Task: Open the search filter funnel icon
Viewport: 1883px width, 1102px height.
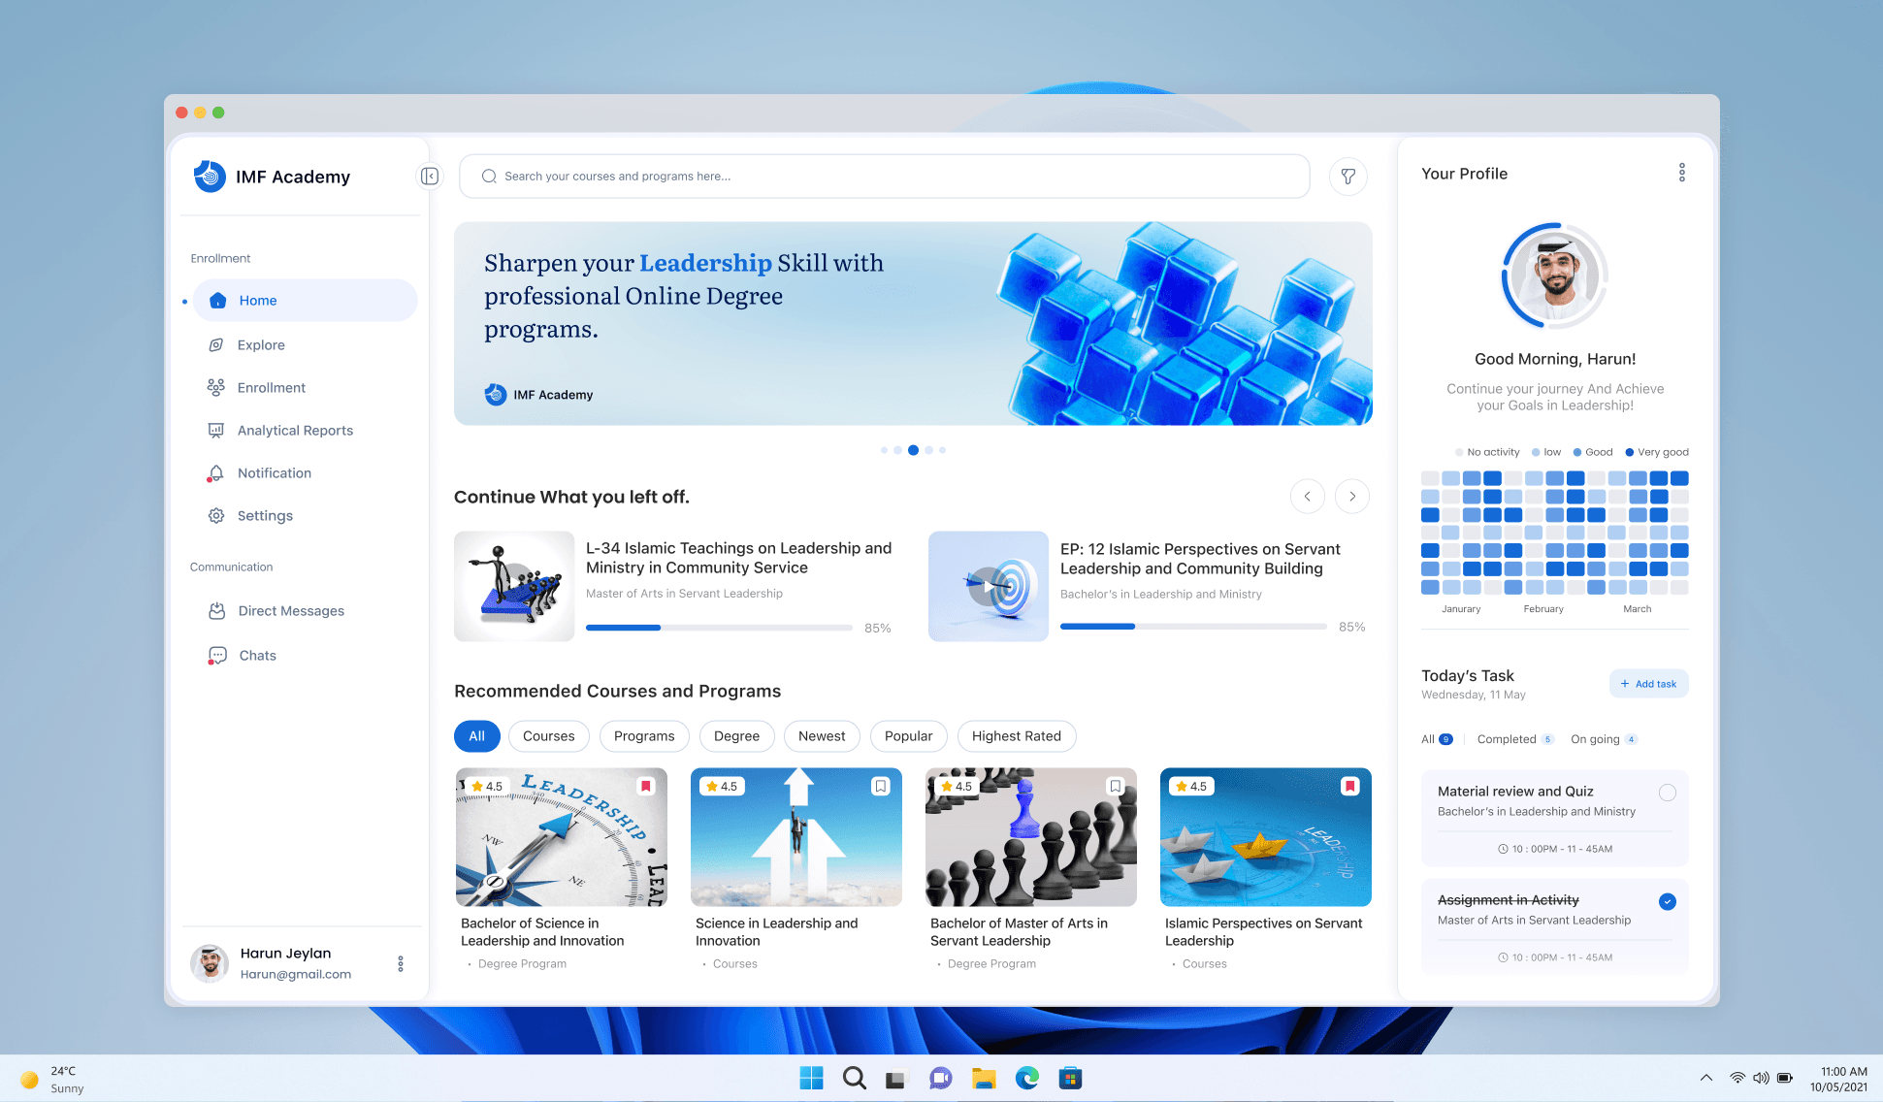Action: coord(1347,176)
